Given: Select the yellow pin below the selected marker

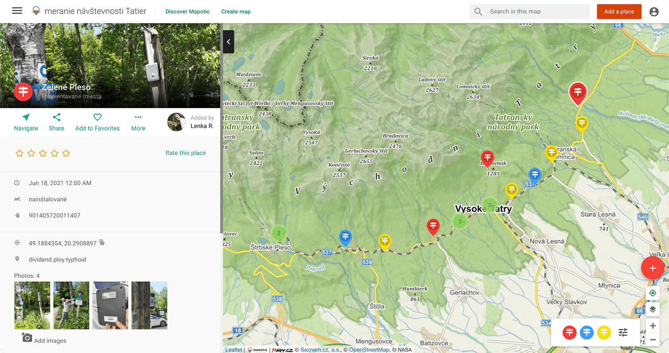Looking at the screenshot, I should [x=582, y=123].
